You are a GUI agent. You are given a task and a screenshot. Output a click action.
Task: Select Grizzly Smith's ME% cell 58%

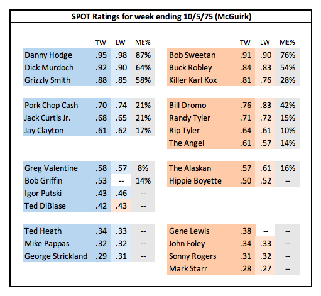(x=143, y=80)
